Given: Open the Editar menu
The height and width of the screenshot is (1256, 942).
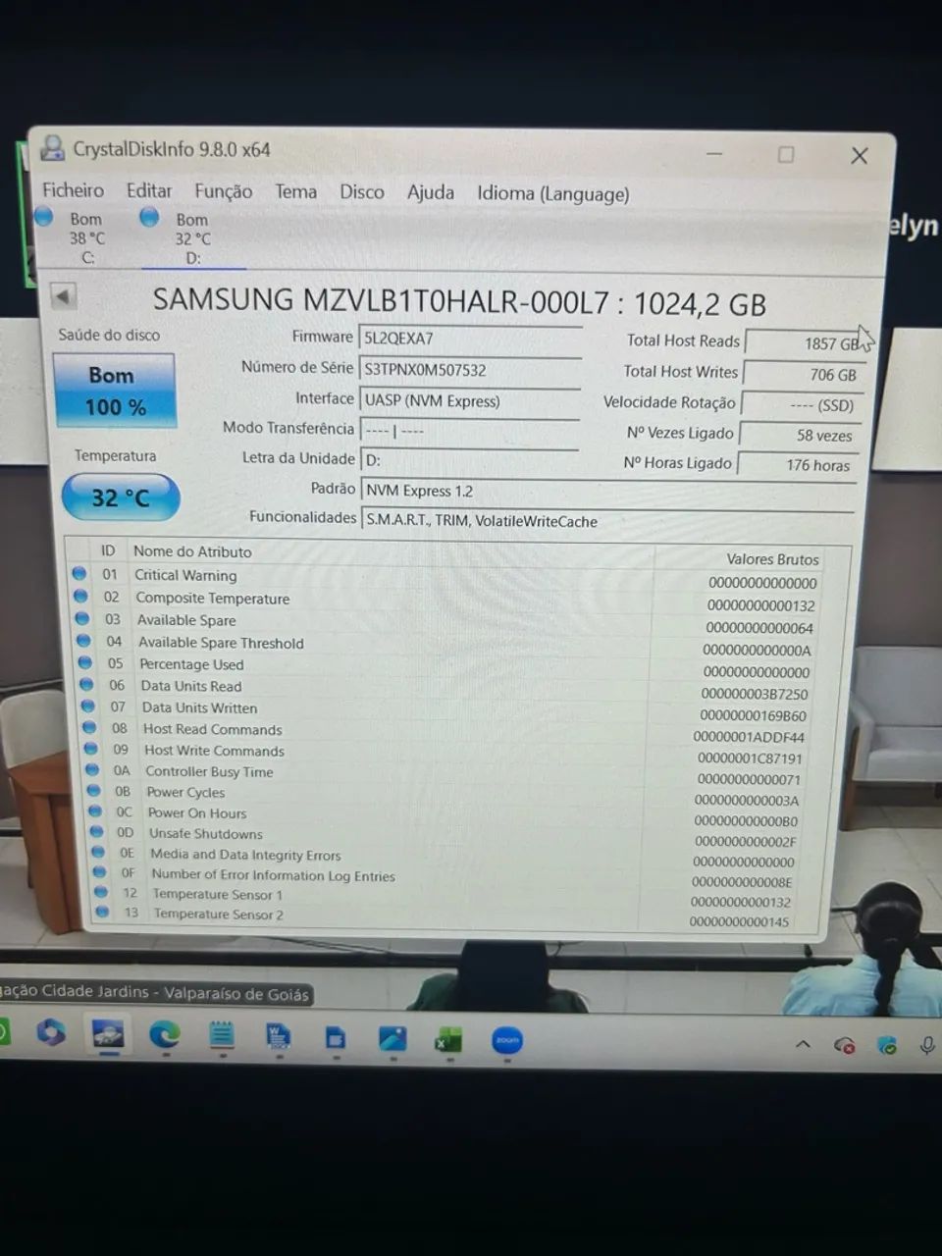Looking at the screenshot, I should click(x=149, y=190).
